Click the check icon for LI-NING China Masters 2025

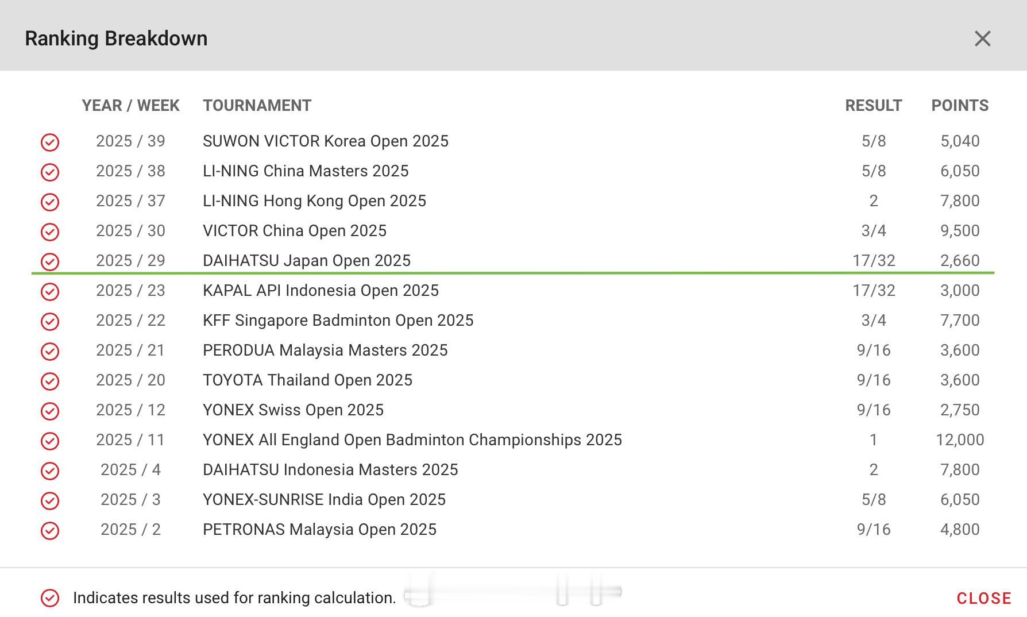point(50,172)
